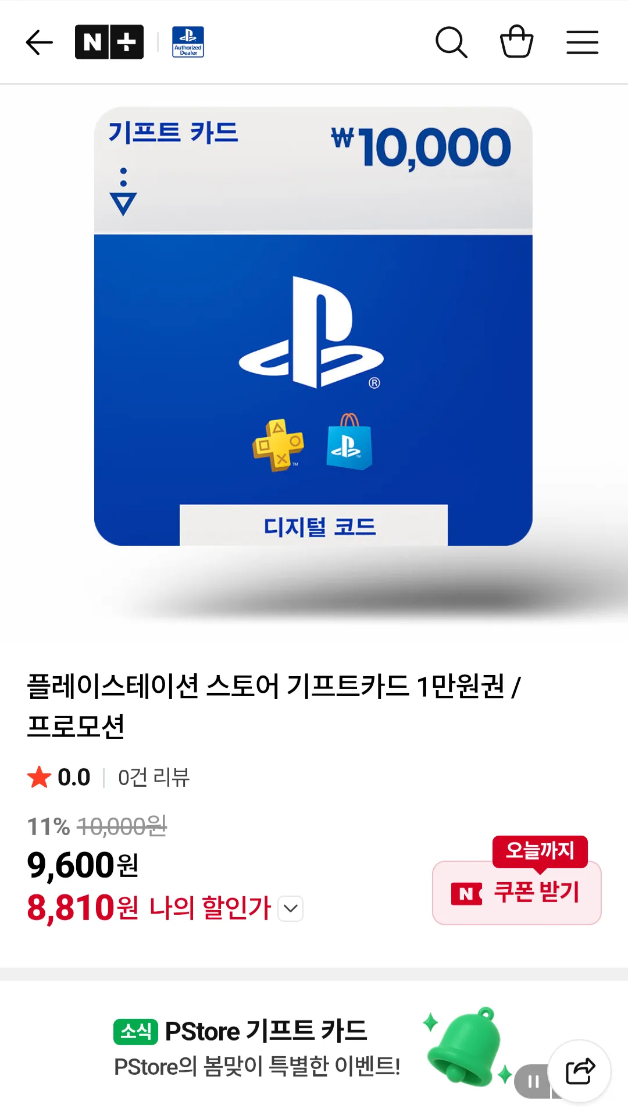Tap the 쿠폰 받기 coupon button
The width and height of the screenshot is (628, 1108).
(x=517, y=893)
